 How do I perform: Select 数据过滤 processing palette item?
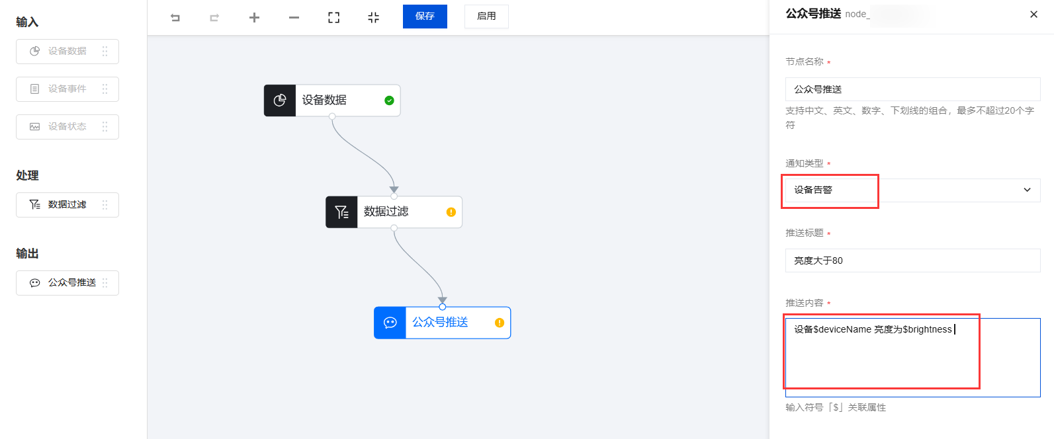[67, 205]
